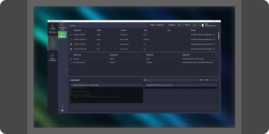The image size is (269, 134).
Task: Expand the script view to full screen
Action: pos(214,80)
